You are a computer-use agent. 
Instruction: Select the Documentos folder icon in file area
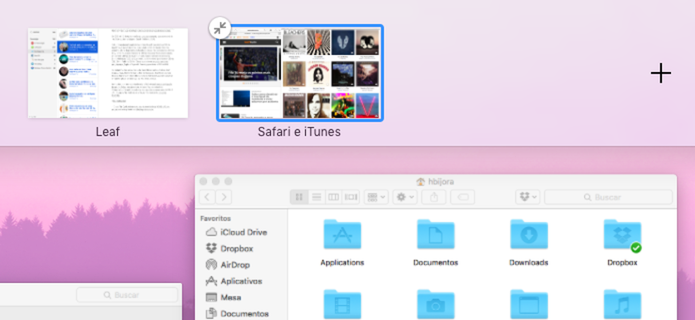pyautogui.click(x=435, y=235)
